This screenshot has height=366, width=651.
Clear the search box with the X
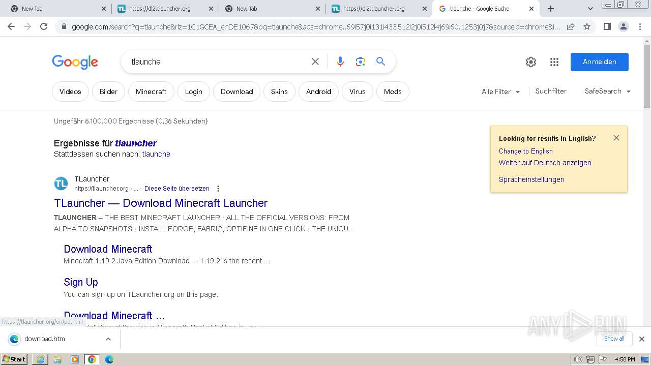coord(315,62)
